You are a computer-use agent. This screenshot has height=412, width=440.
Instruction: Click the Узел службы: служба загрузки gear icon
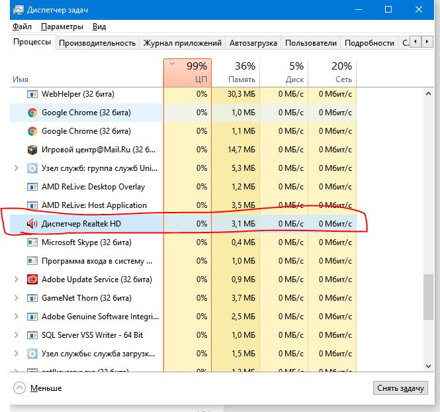(x=32, y=353)
